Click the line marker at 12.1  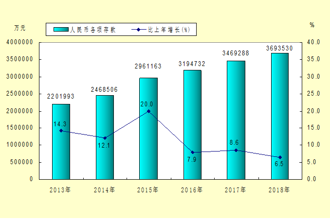pyautogui.click(x=105, y=138)
